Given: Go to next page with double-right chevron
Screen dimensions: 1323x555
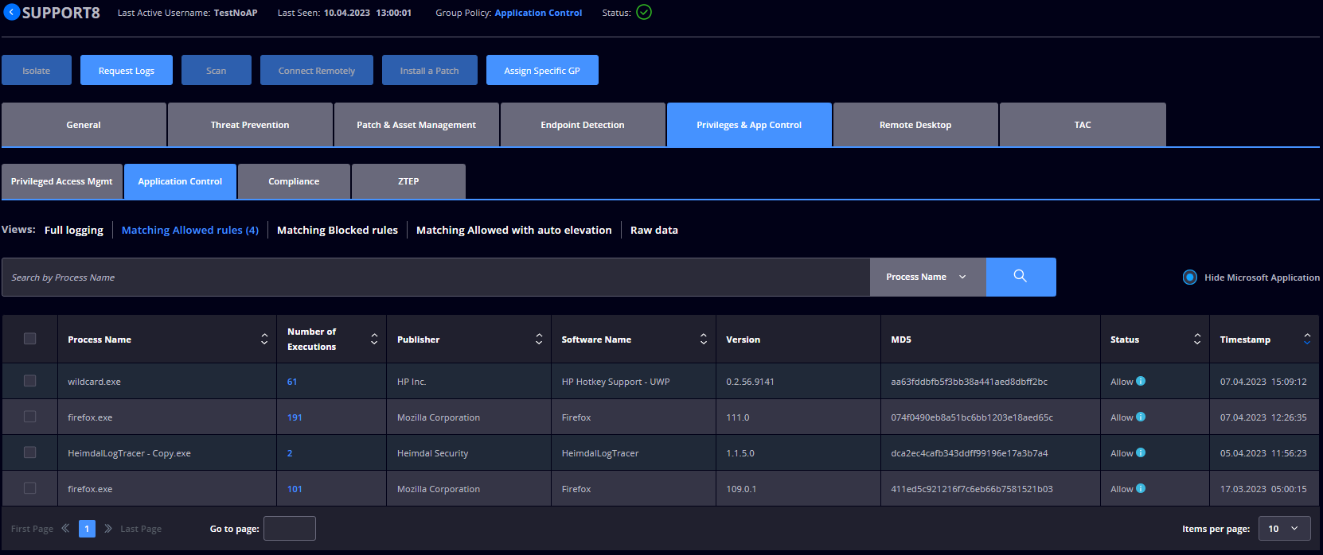Looking at the screenshot, I should [x=108, y=528].
